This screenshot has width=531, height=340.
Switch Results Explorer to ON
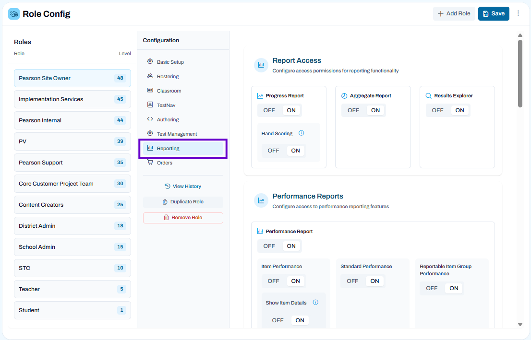[x=459, y=110]
